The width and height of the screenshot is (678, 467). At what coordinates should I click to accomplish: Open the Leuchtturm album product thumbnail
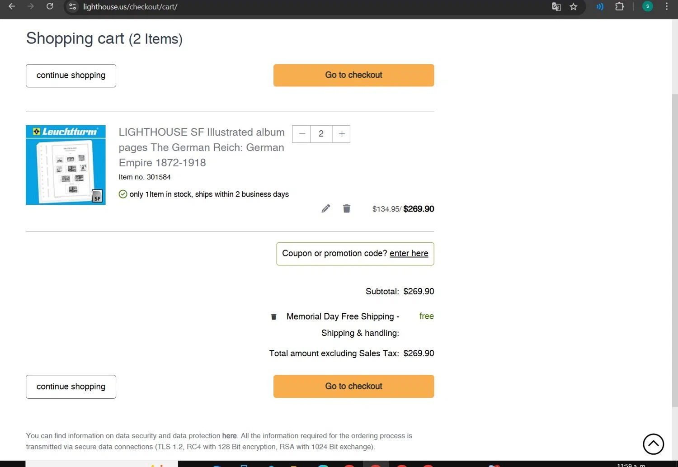pos(66,165)
